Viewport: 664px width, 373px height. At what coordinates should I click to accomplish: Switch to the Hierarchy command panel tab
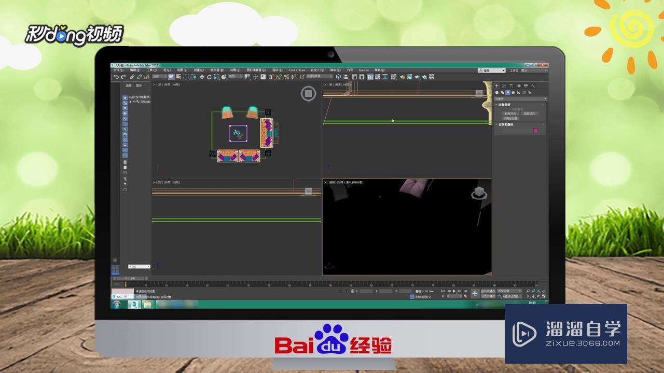511,85
